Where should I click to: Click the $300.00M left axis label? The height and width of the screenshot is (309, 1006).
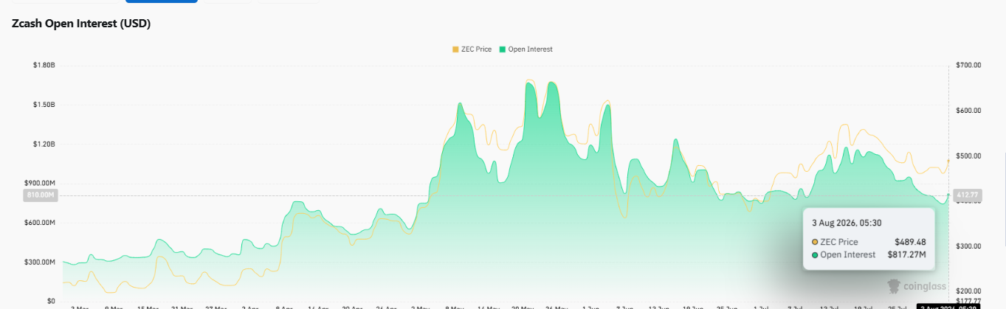(41, 262)
